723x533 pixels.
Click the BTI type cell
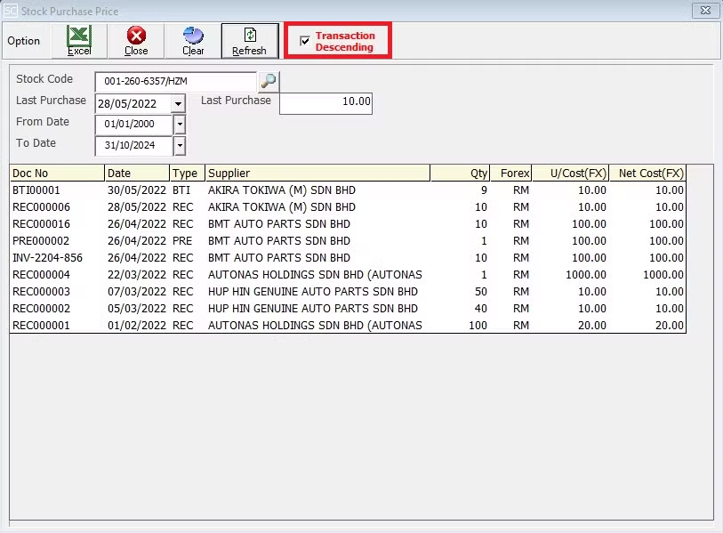(181, 190)
